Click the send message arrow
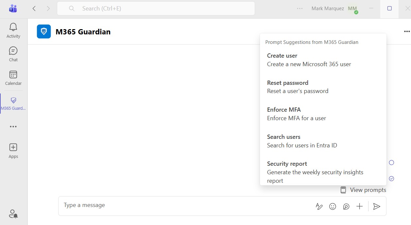Viewport: 411px width, 225px height. tap(377, 206)
